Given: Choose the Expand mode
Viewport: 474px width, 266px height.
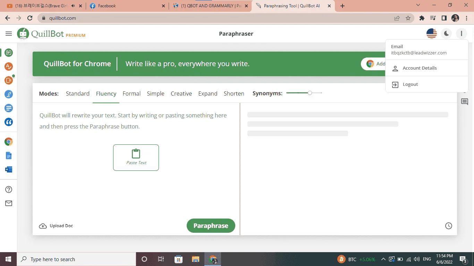Looking at the screenshot, I should point(208,94).
